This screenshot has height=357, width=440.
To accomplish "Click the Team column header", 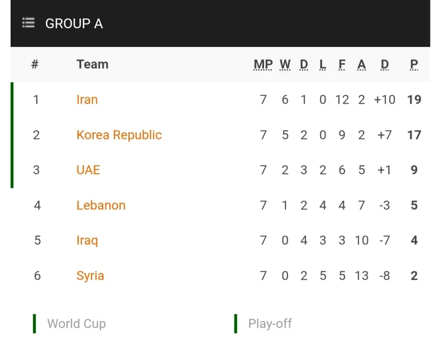I will [x=92, y=65].
